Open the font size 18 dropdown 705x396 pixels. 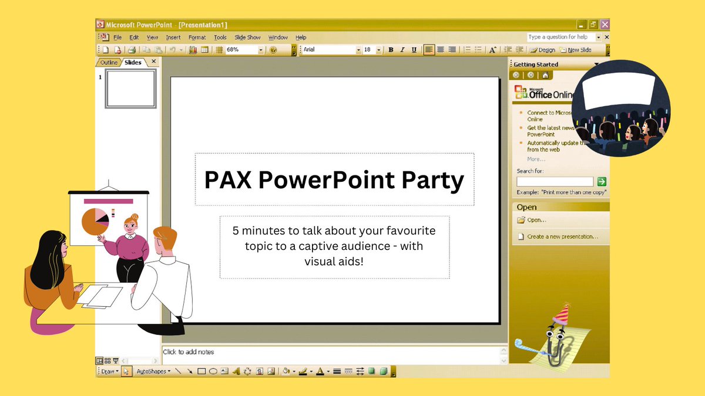pos(379,50)
